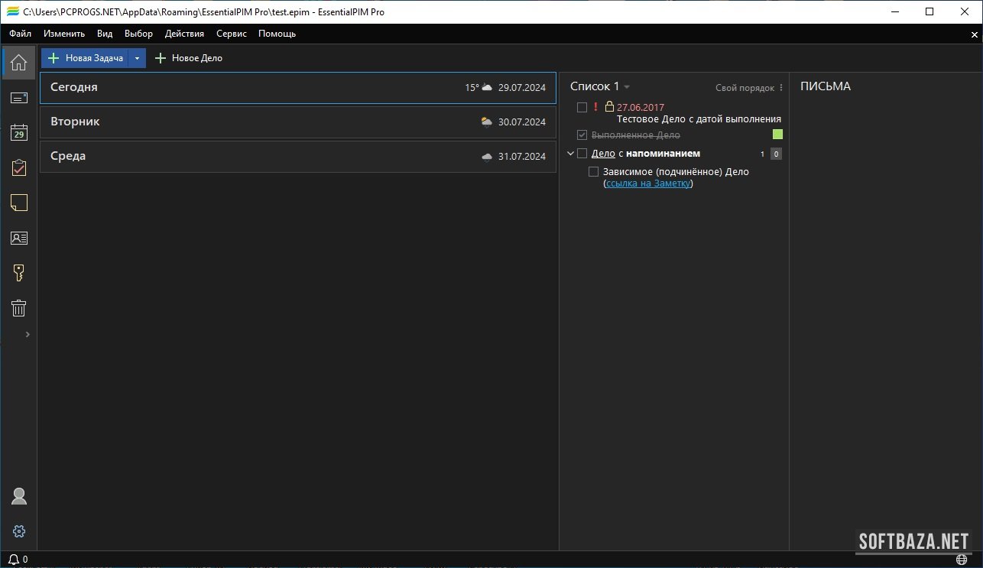983x568 pixels.
Task: Open the Passwords key icon
Action: 19,273
